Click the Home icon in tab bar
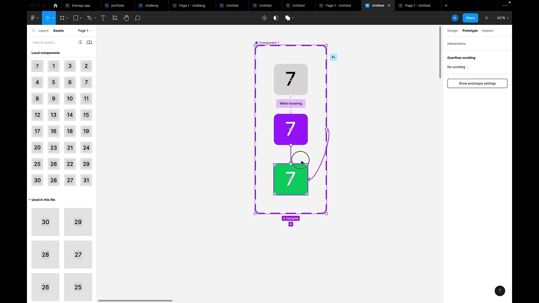The width and height of the screenshot is (539, 303). pyautogui.click(x=56, y=5)
